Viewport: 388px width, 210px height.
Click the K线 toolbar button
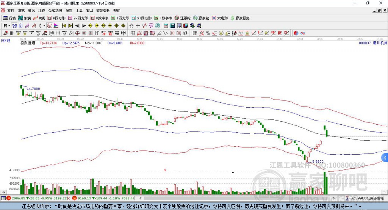click(39, 18)
